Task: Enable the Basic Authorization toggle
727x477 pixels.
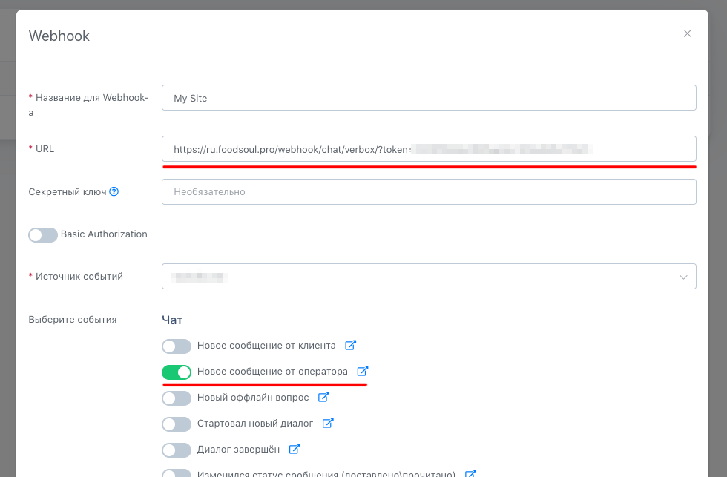Action: click(43, 234)
